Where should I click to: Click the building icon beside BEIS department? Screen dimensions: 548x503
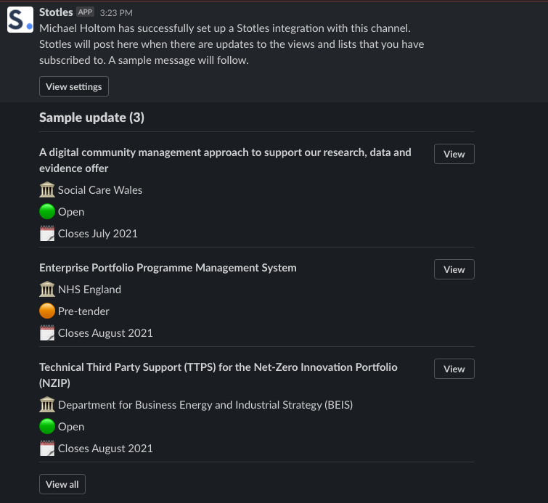(x=47, y=405)
